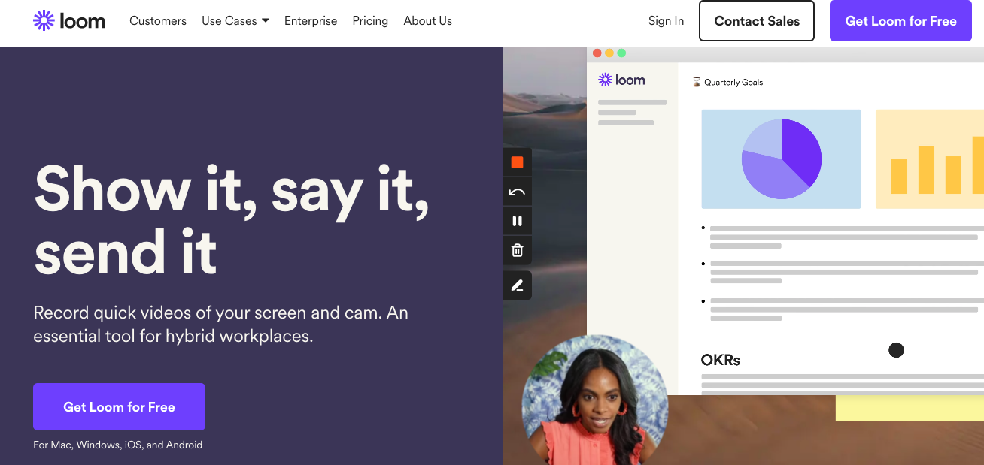
Task: Click the green window maximize dot
Action: (x=621, y=53)
